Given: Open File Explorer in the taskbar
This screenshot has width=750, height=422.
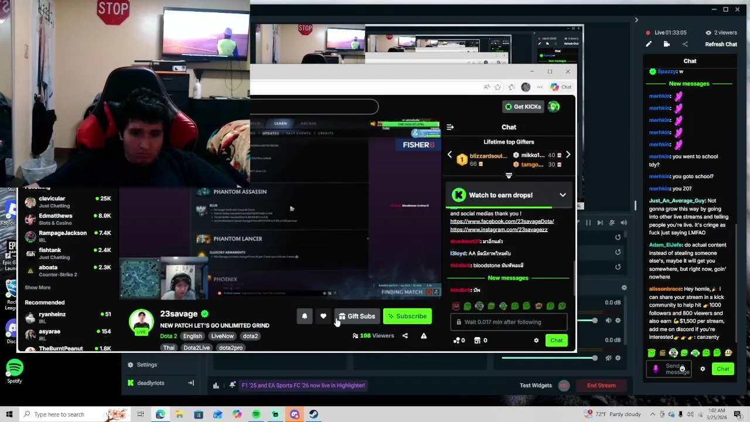Looking at the screenshot, I should [x=179, y=414].
